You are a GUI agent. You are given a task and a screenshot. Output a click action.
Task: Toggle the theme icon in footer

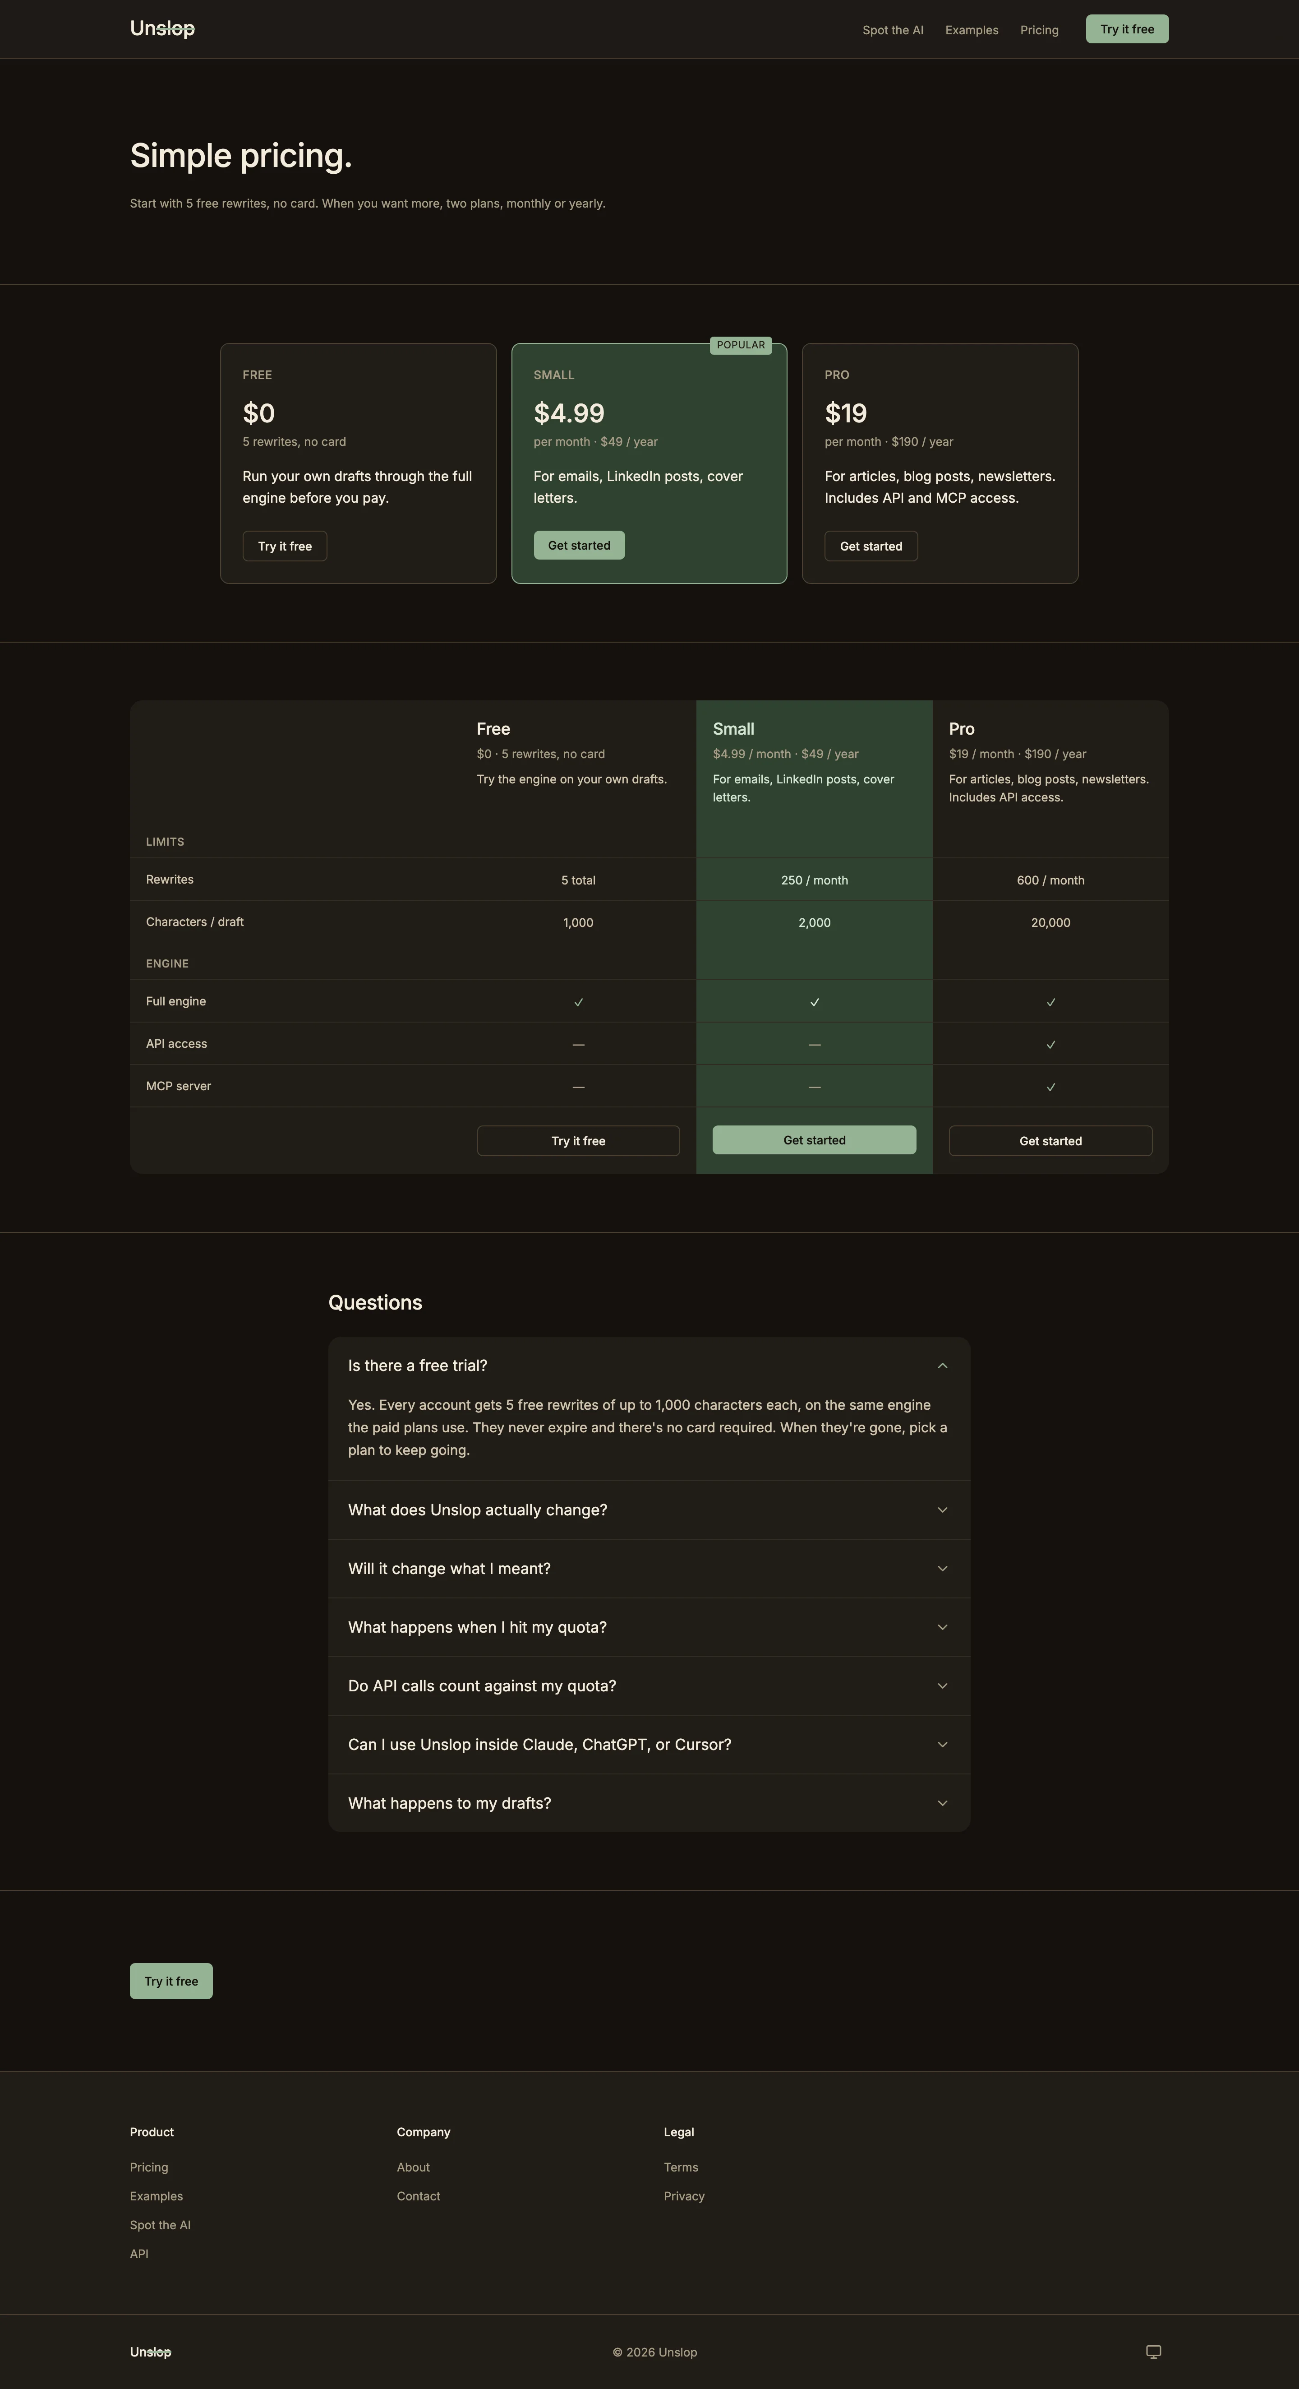[1153, 2351]
